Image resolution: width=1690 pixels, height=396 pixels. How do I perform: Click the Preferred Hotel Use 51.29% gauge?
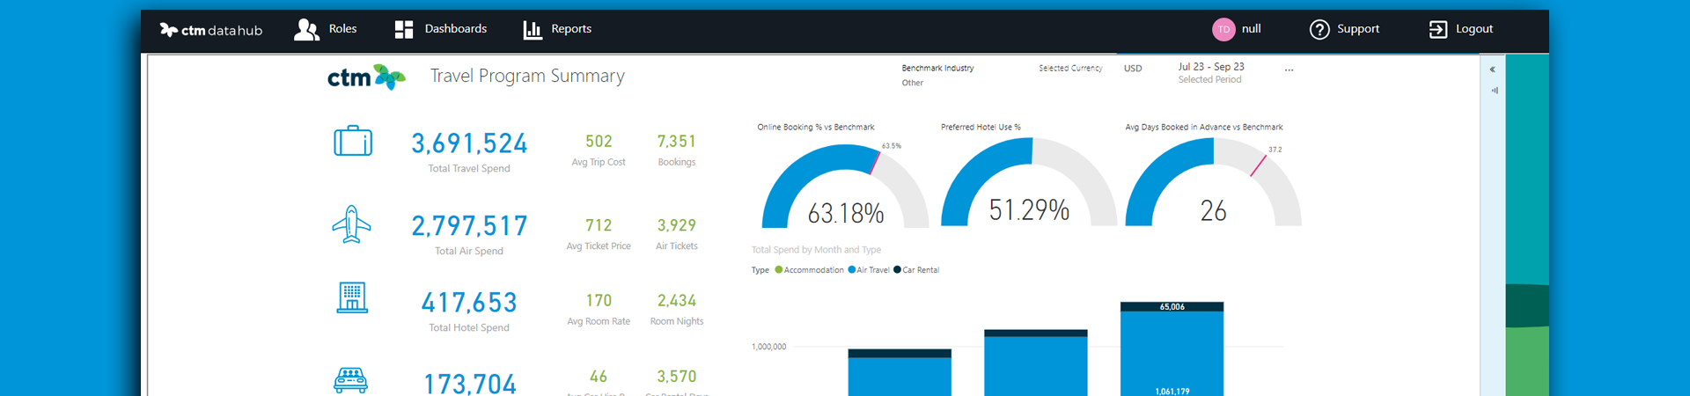(1029, 183)
